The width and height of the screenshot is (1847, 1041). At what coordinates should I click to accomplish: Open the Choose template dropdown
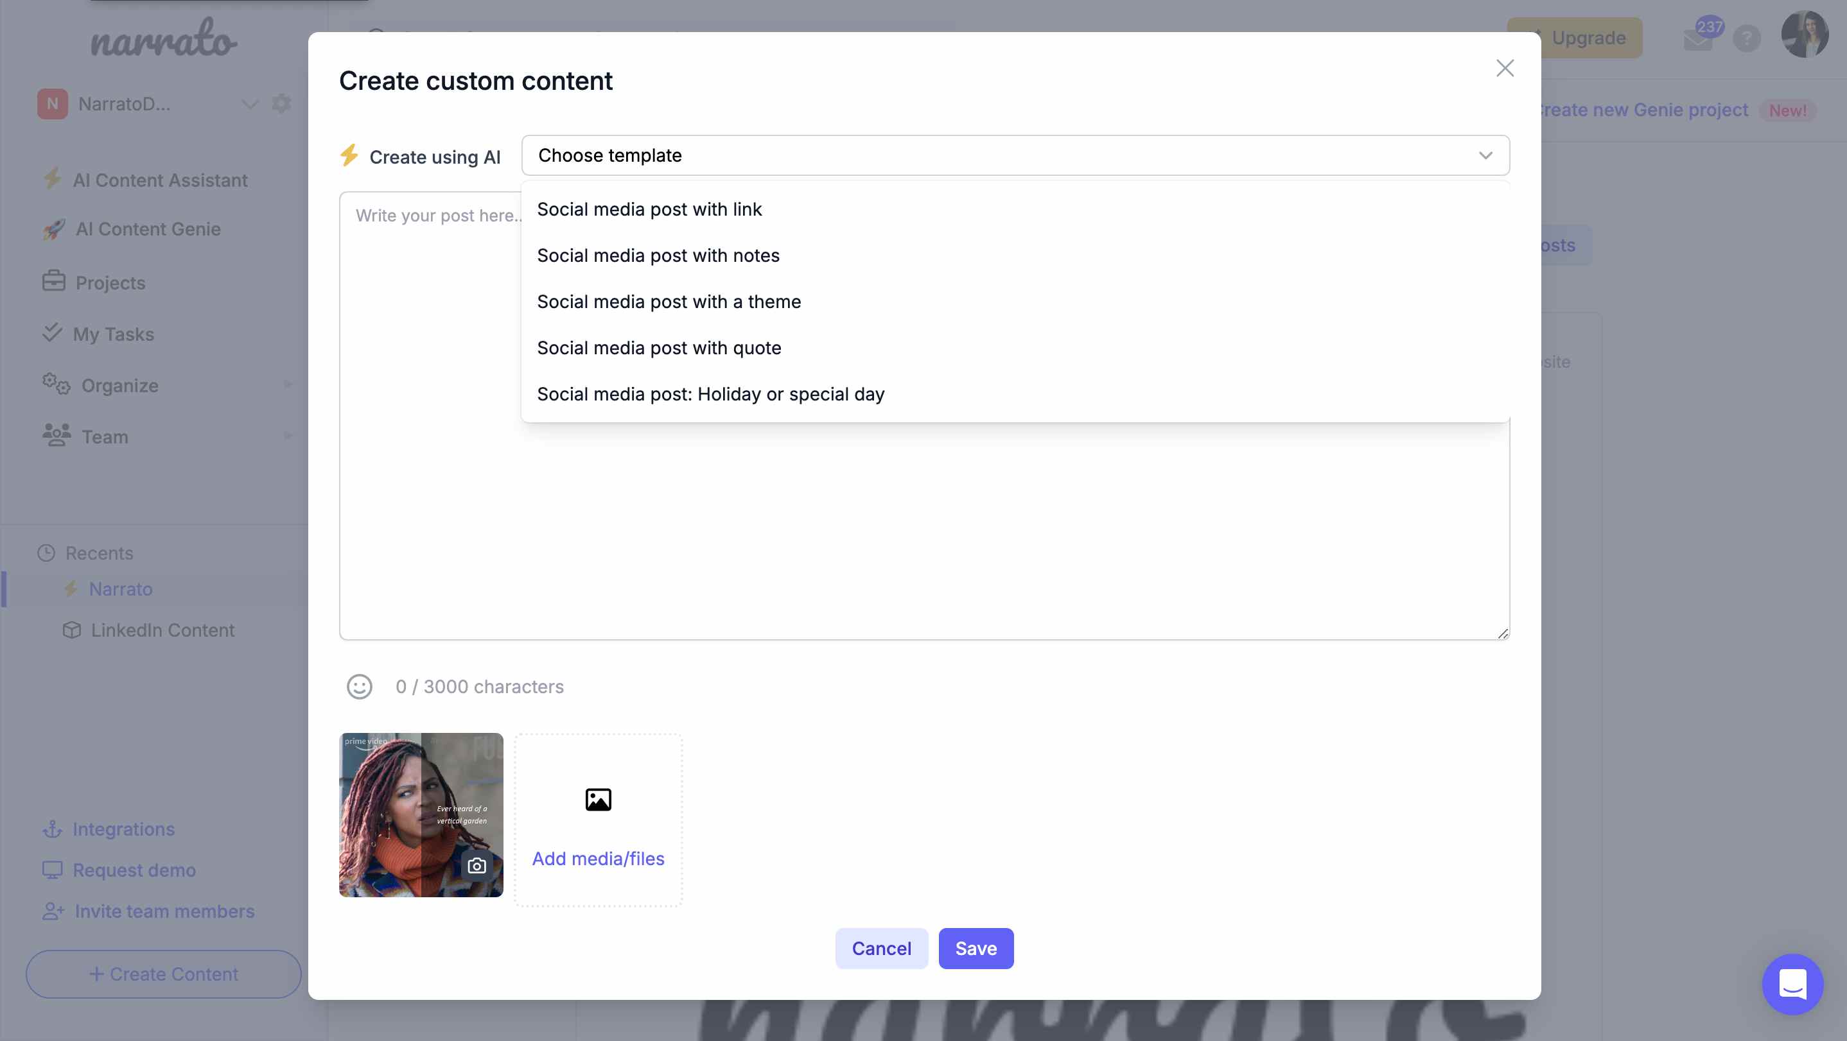1015,155
